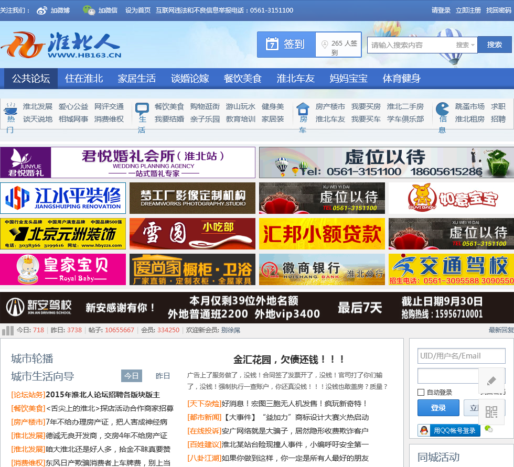The height and width of the screenshot is (467, 514).
Task: Select the 今日 tab in city guide
Action: 132,376
